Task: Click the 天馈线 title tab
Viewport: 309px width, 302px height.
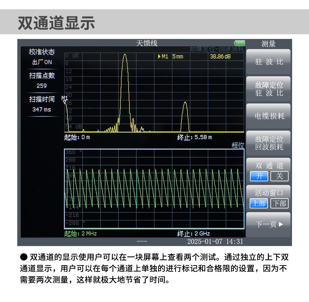Action: [x=147, y=43]
